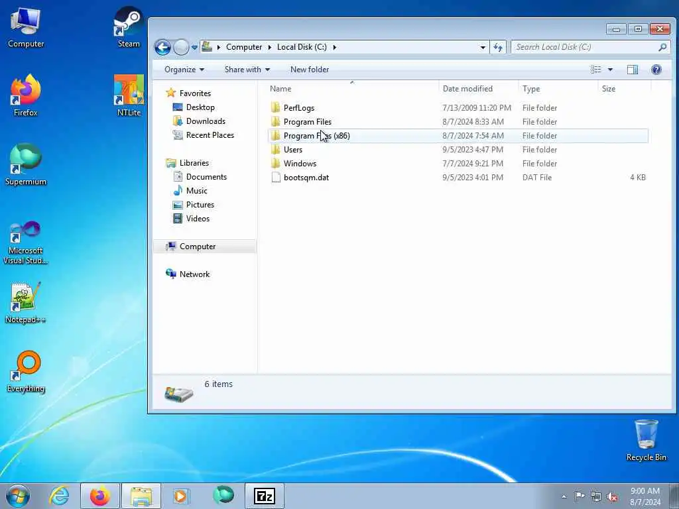Screen dimensions: 679x509
Task: Select the NTLite desktop shortcut
Action: click(129, 95)
